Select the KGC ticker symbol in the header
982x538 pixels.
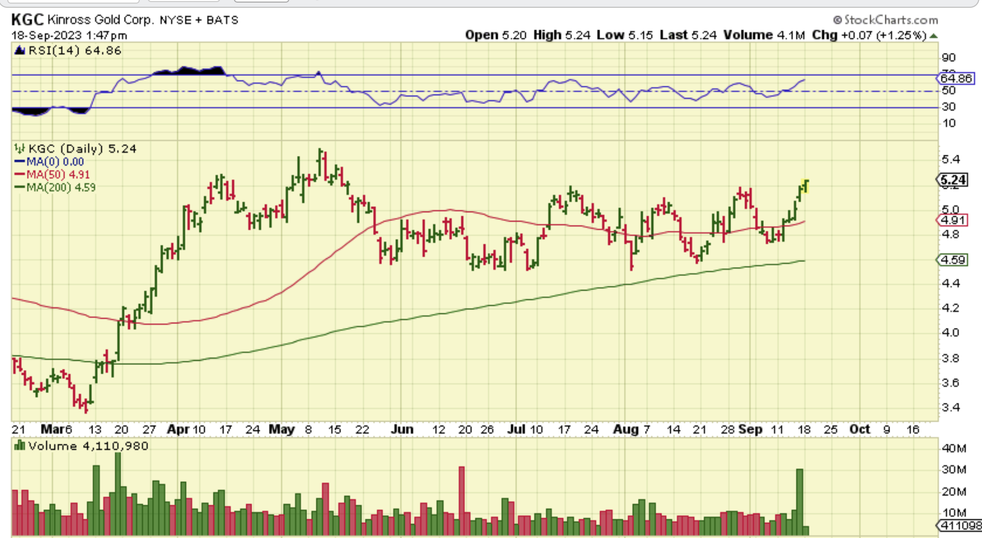click(x=28, y=20)
